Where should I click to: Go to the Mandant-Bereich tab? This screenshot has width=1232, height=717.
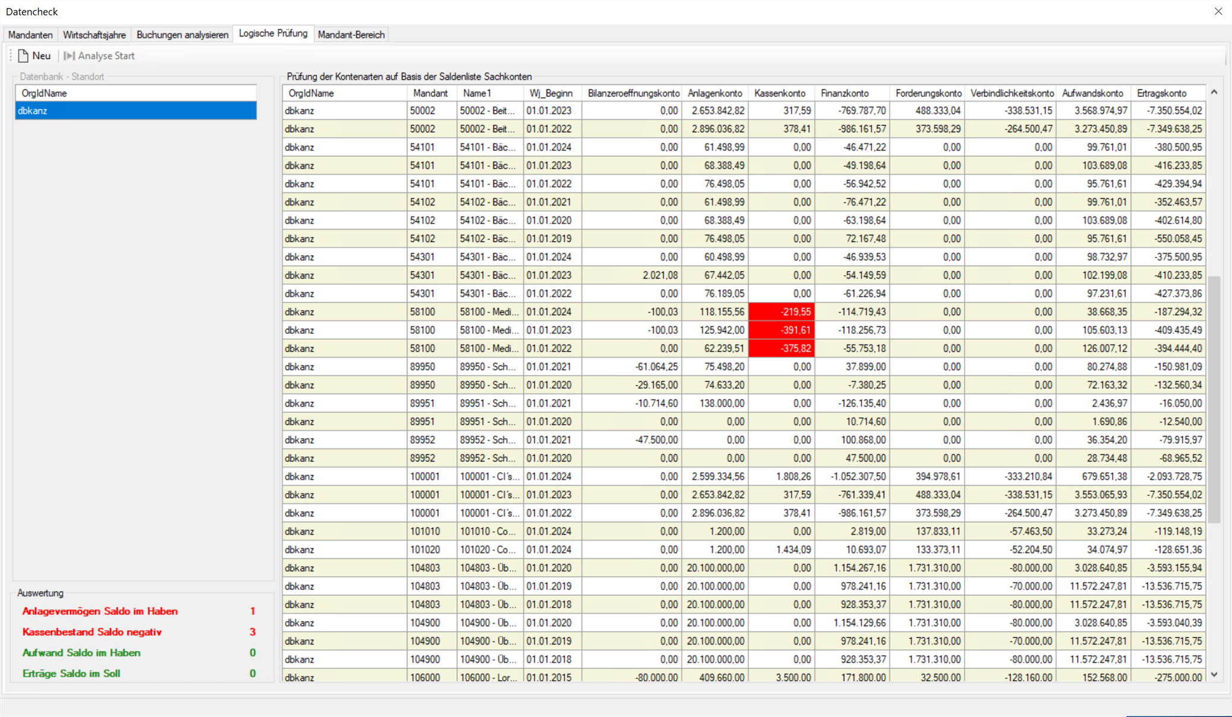pos(351,34)
